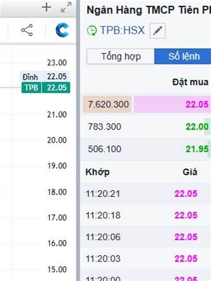Click the 19.00 price axis label

coord(57,166)
